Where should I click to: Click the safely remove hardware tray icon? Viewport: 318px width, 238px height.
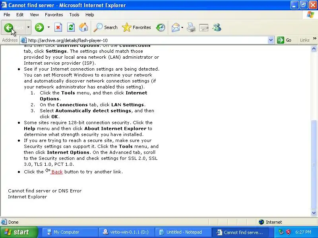tap(281, 232)
